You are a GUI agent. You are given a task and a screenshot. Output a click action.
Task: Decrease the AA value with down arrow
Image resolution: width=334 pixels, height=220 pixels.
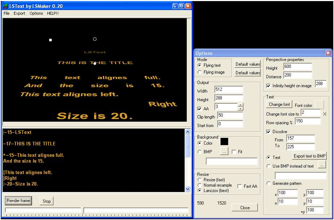pyautogui.click(x=240, y=108)
